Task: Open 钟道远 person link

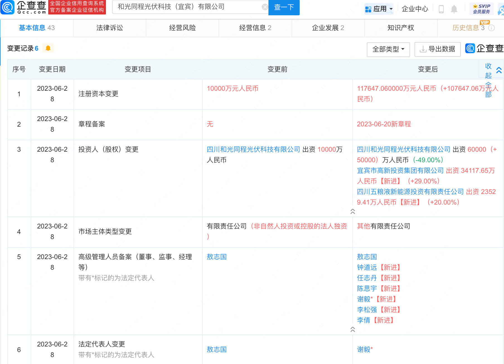Action: pos(367,267)
